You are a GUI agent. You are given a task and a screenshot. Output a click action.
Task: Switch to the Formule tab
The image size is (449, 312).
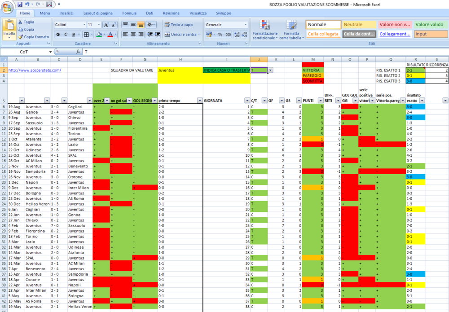pos(129,13)
